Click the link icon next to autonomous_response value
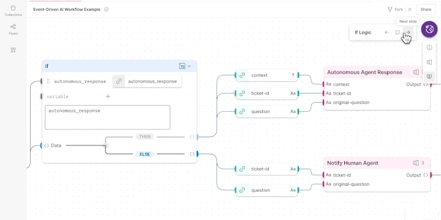 [119, 81]
